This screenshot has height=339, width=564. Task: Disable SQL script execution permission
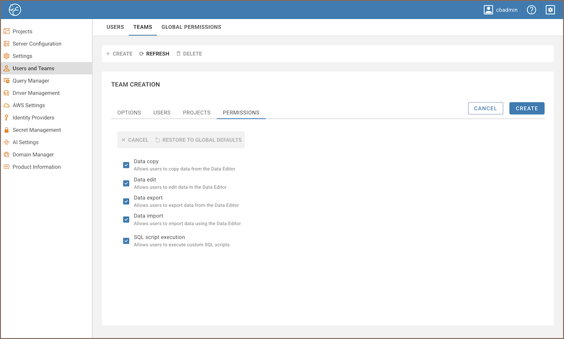[x=126, y=241]
